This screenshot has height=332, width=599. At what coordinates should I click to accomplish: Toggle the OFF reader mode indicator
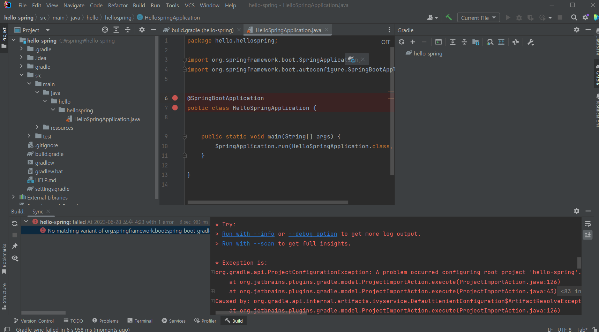[x=386, y=42]
